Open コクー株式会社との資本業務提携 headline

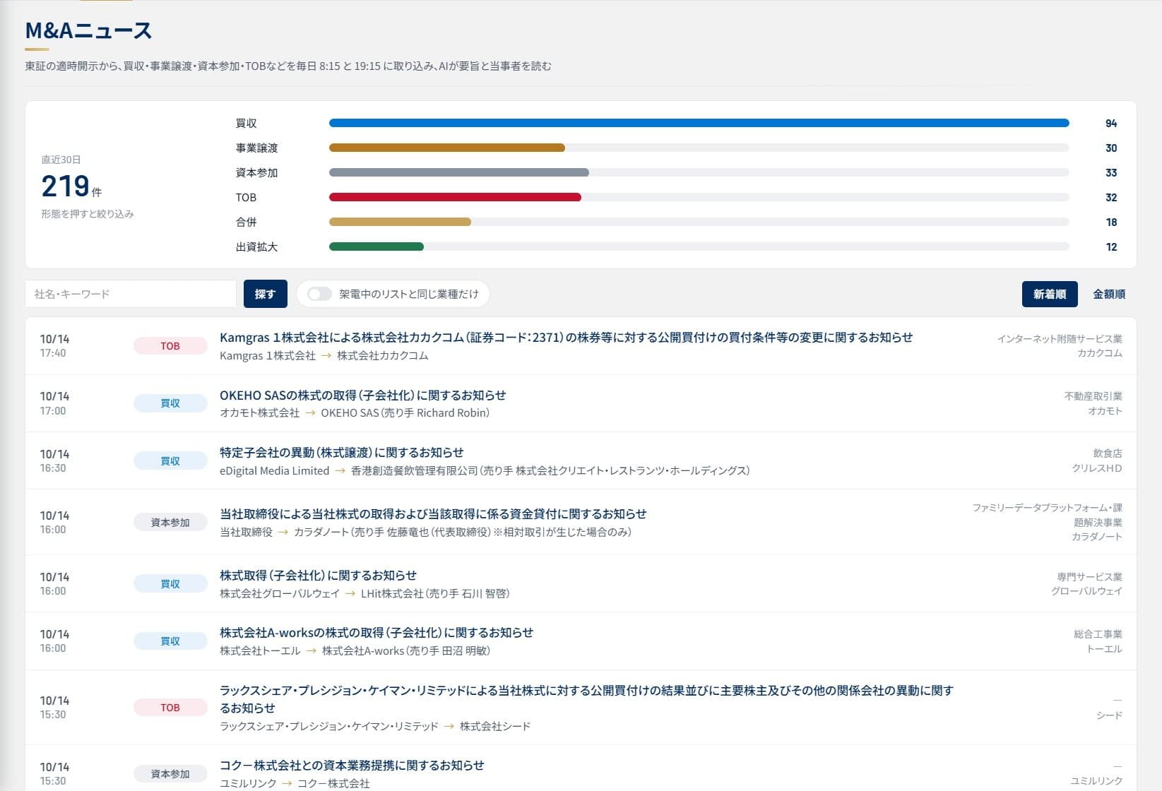[352, 765]
